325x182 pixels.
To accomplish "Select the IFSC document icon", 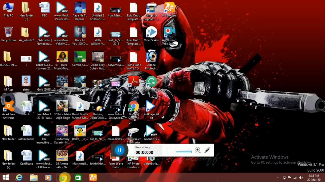I will tap(44, 10).
